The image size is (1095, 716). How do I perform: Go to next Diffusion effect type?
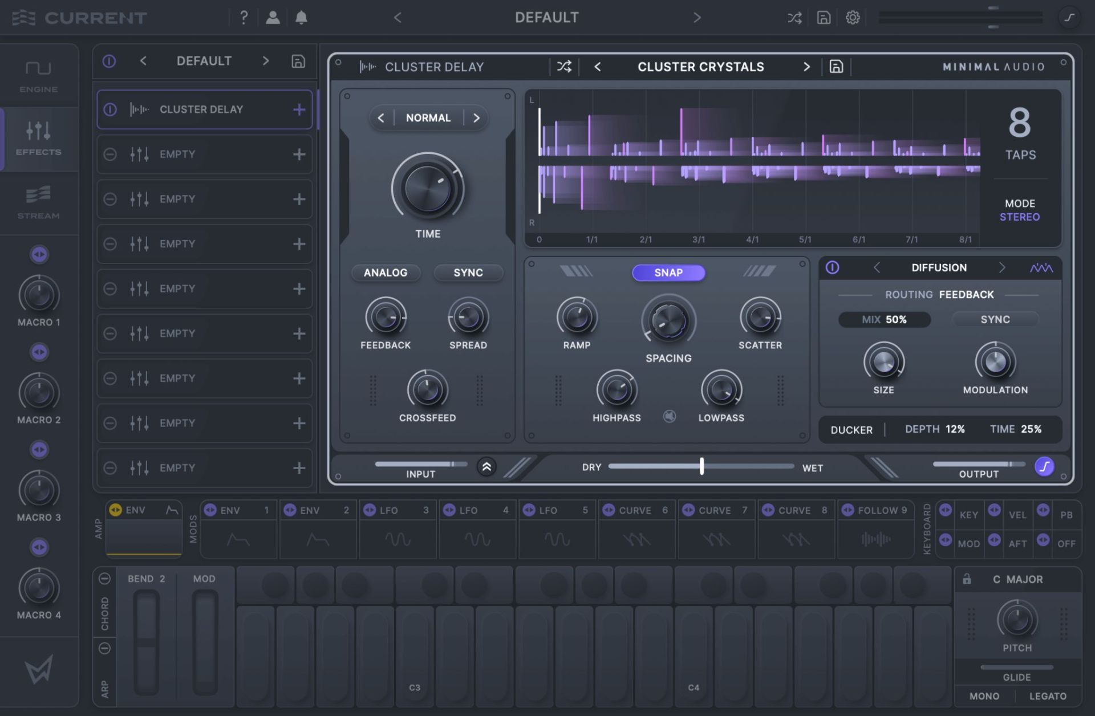coord(1002,267)
